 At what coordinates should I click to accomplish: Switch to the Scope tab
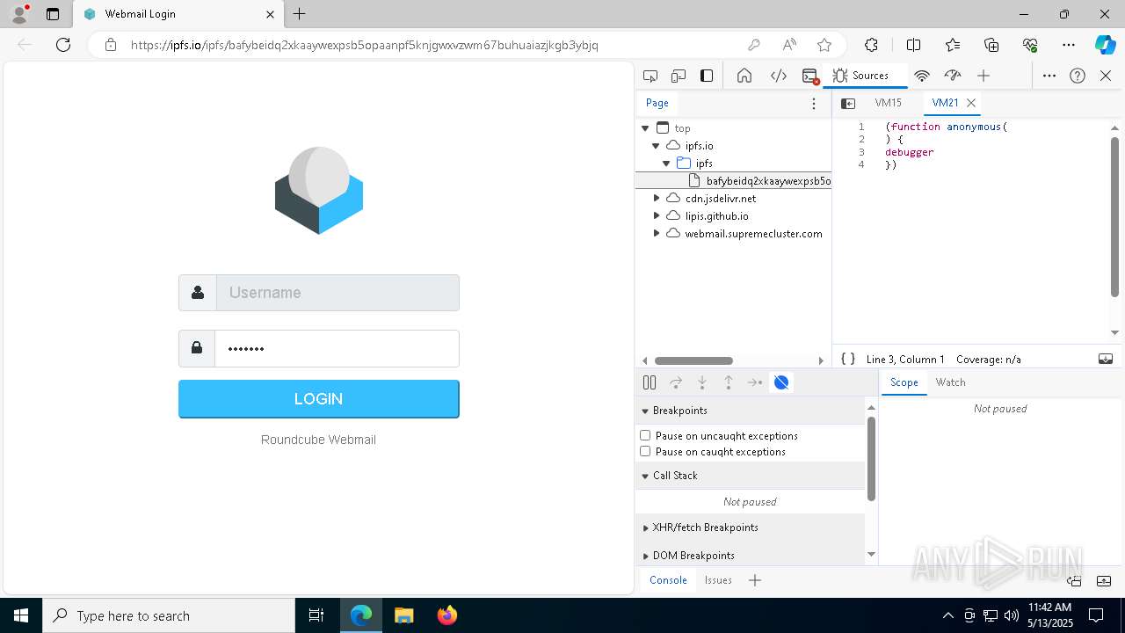point(904,382)
